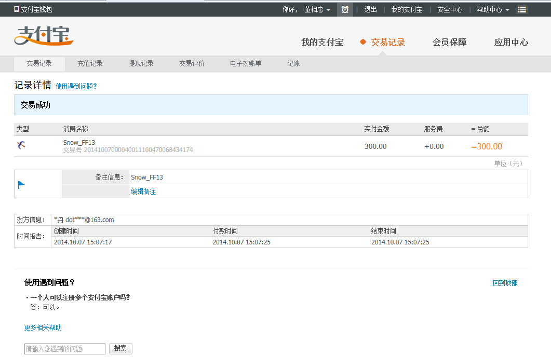551x357 pixels.
Task: Open 会员保障 in main navigation
Action: [x=449, y=42]
